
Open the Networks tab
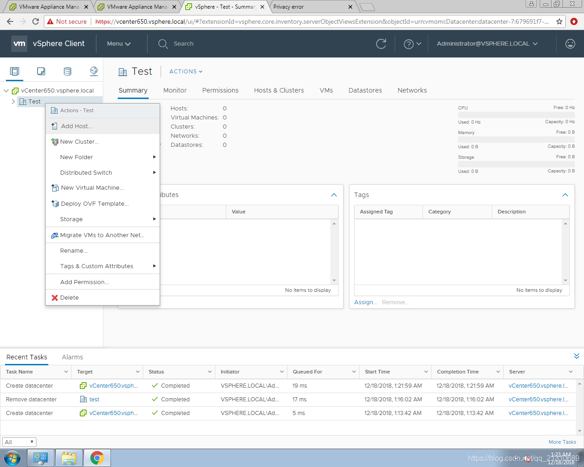pos(412,90)
